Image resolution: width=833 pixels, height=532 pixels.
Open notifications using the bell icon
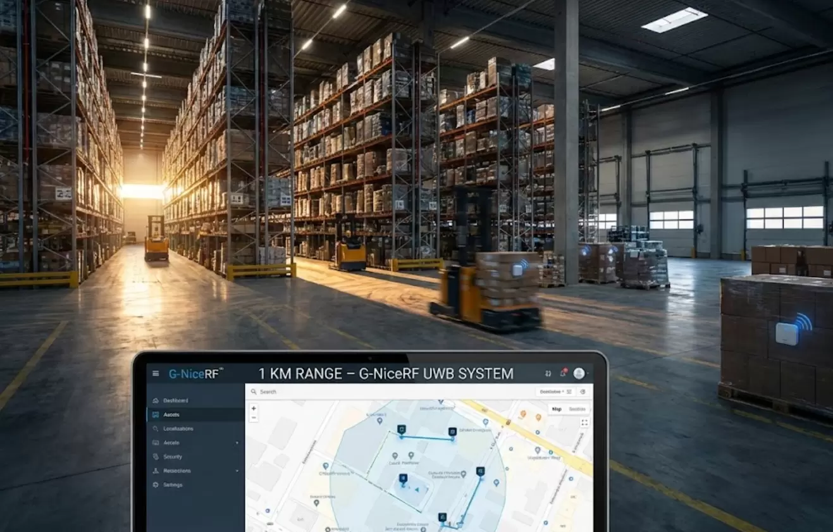(562, 374)
